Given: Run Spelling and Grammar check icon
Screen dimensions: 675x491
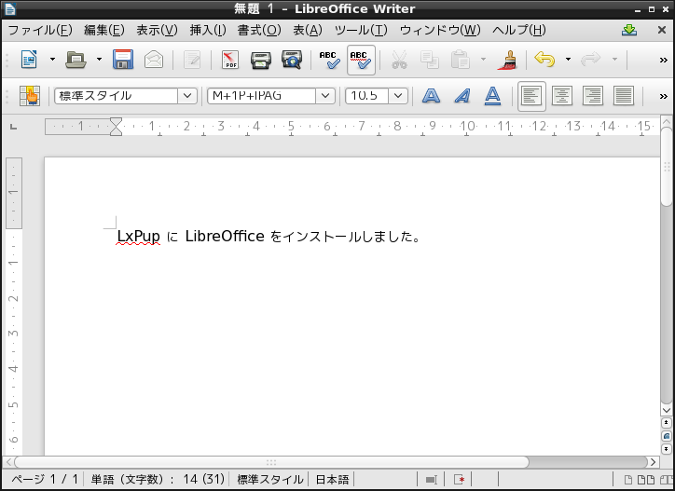Looking at the screenshot, I should pyautogui.click(x=329, y=60).
